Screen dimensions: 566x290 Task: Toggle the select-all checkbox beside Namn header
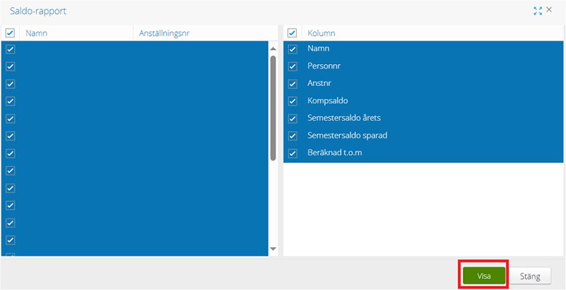pos(10,34)
